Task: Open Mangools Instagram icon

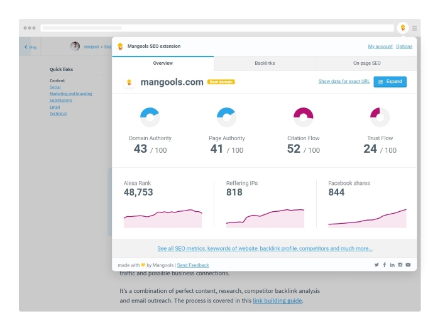Action: (x=400, y=265)
